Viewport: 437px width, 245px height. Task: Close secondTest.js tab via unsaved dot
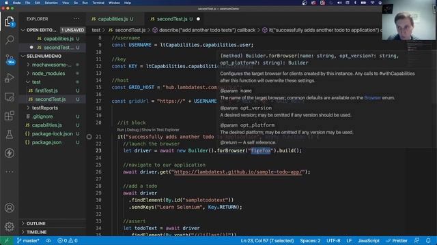click(x=198, y=19)
